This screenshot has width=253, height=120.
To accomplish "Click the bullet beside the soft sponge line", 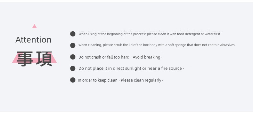I will point(73,45).
